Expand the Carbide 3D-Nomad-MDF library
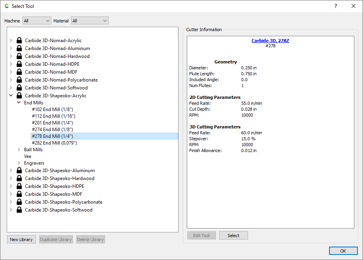Image resolution: width=363 pixels, height=260 pixels. (x=11, y=72)
